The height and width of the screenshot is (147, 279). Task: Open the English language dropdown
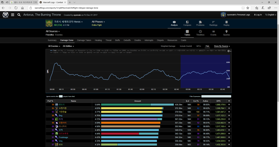pyautogui.click(x=271, y=15)
